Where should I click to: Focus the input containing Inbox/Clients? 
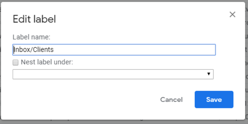point(114,50)
